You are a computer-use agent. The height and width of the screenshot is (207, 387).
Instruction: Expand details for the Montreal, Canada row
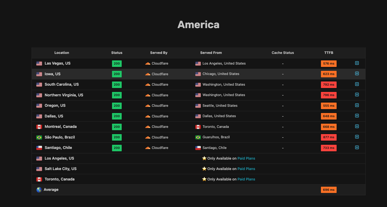357,126
